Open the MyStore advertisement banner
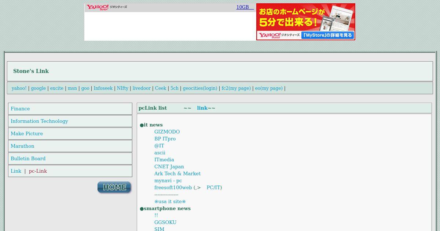 (x=306, y=22)
